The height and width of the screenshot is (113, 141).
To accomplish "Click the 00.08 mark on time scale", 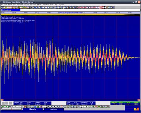I will [x=14, y=13].
